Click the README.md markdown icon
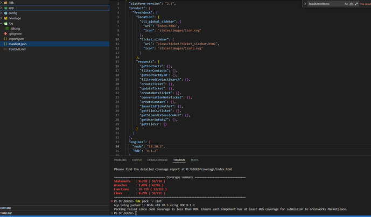The image size is (371, 217). (5, 49)
